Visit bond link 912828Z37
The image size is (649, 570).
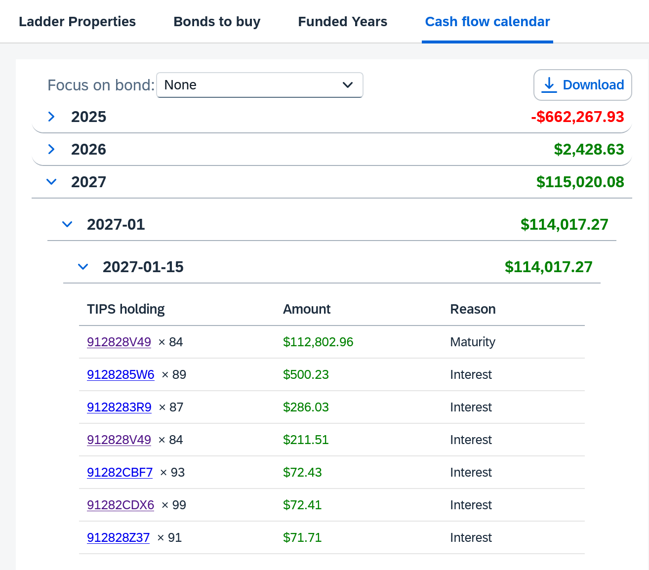pos(118,537)
